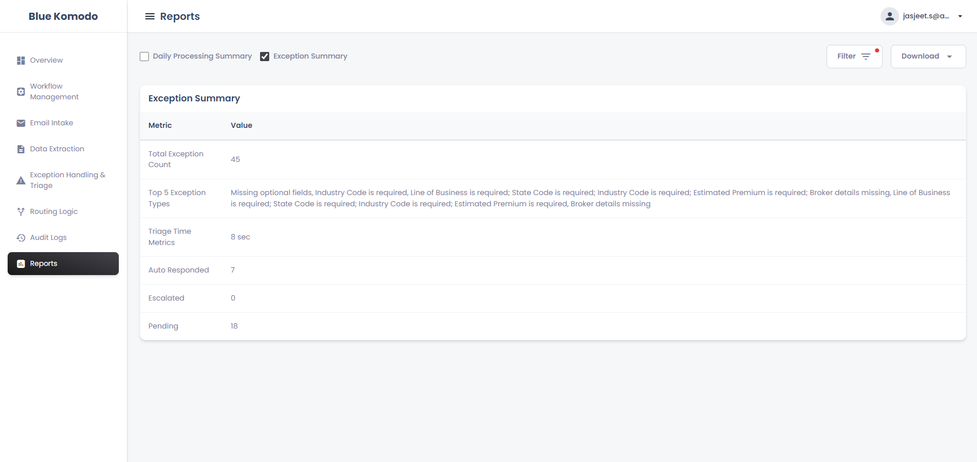Open the Filter options button
The height and width of the screenshot is (462, 977).
[x=854, y=57]
